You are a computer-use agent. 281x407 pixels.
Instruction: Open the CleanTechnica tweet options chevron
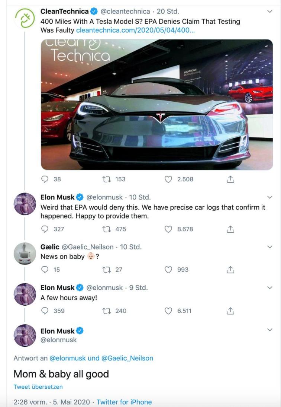[x=270, y=12]
